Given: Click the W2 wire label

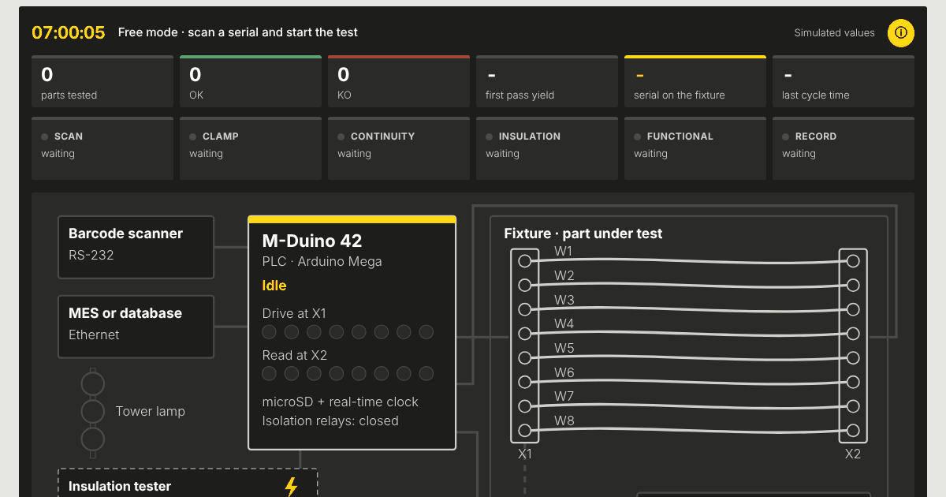Looking at the screenshot, I should (x=564, y=276).
